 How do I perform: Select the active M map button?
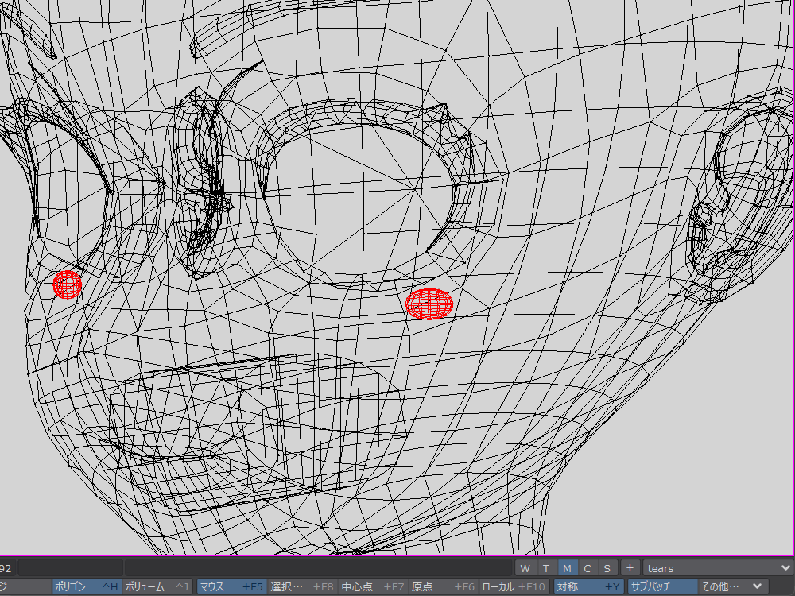coord(567,568)
